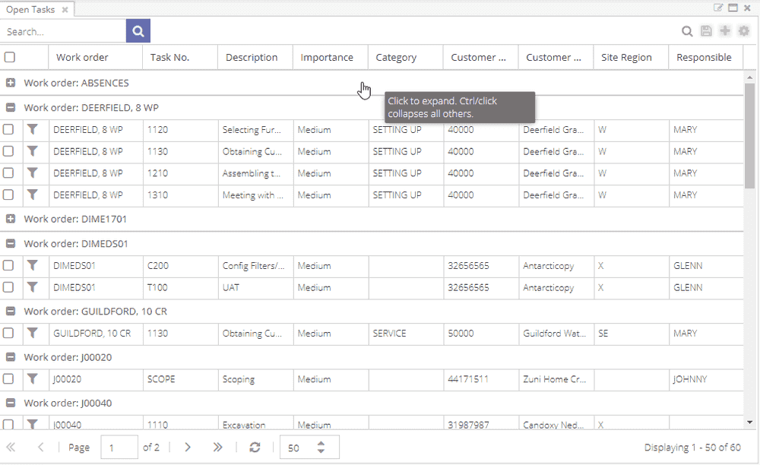Sort by the Importance column header
Screen dimensions: 760x465
(330, 57)
